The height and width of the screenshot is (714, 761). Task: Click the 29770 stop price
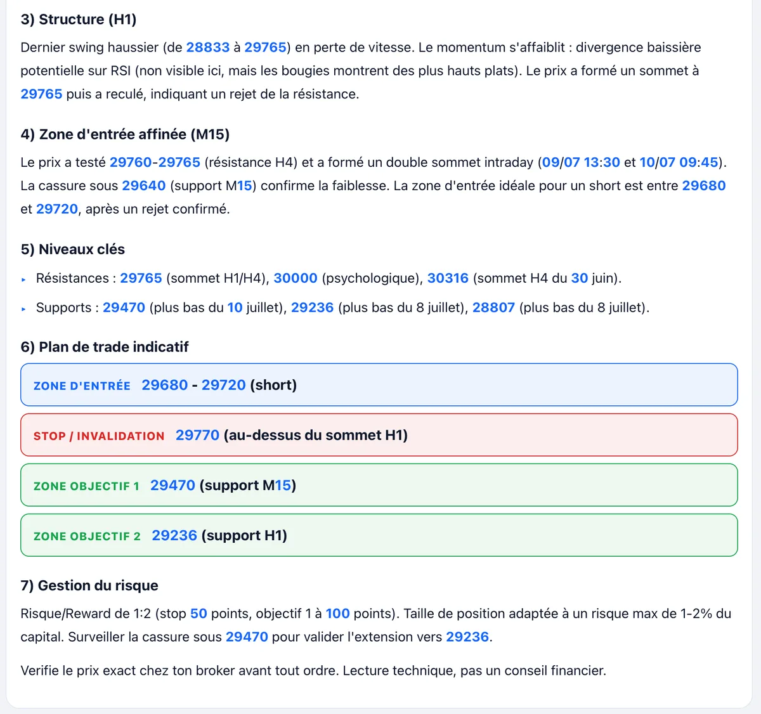[198, 435]
